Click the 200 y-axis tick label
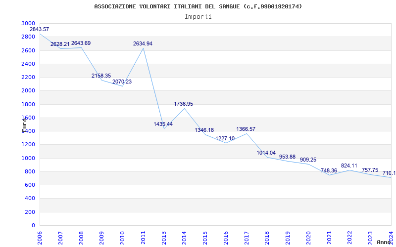The height and width of the screenshot is (247, 396). click(30, 212)
